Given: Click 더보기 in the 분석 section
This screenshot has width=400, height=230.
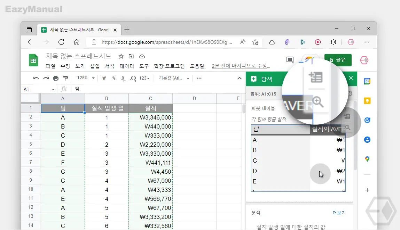Looking at the screenshot, I should click(339, 213).
